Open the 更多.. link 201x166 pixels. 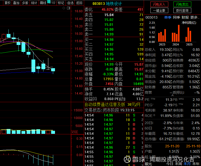point(195,17)
